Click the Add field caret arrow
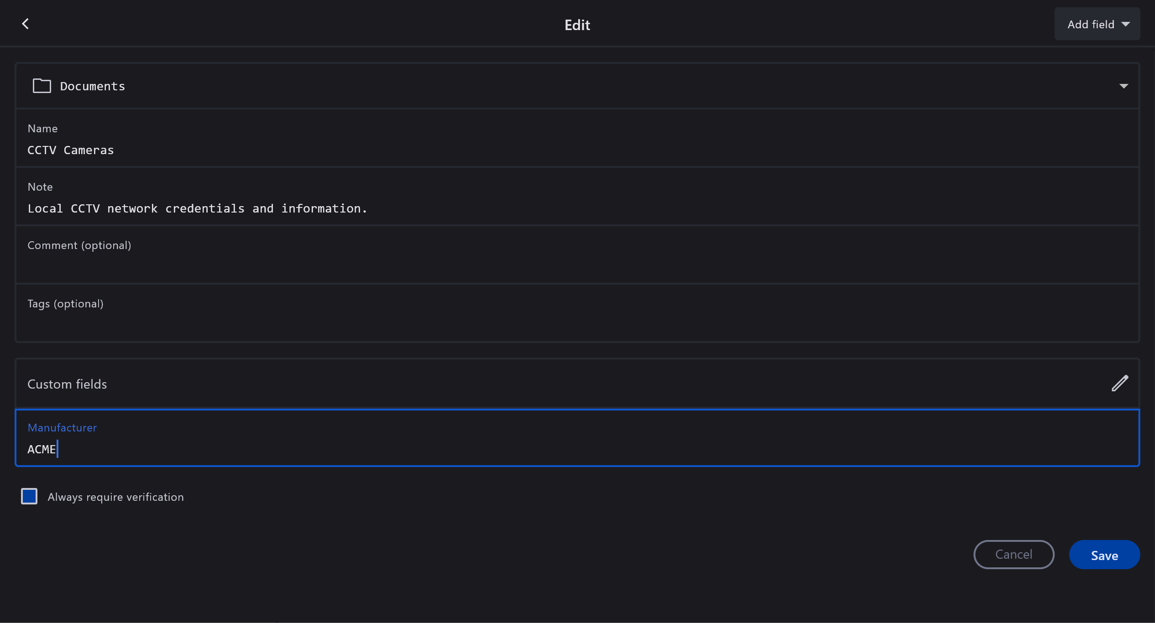The image size is (1155, 623). 1126,24
